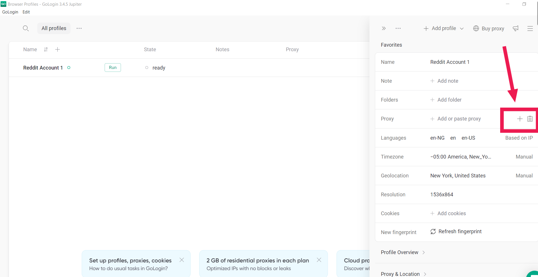The height and width of the screenshot is (277, 538).
Task: Click Add or paste proxy field
Action: [x=456, y=119]
